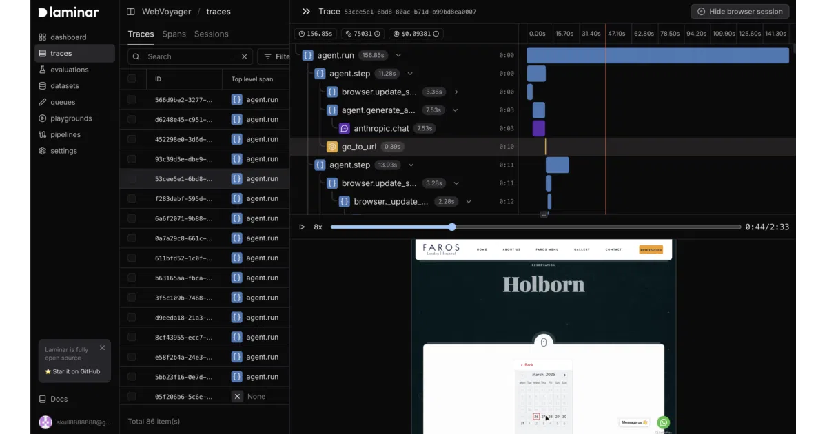Play the browser session recording
The width and height of the screenshot is (827, 434).
(x=302, y=227)
